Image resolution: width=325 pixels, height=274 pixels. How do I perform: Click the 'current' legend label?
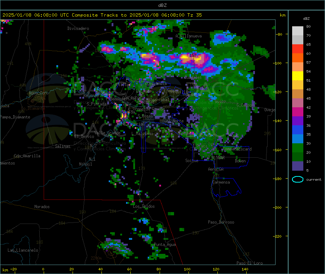(314, 180)
